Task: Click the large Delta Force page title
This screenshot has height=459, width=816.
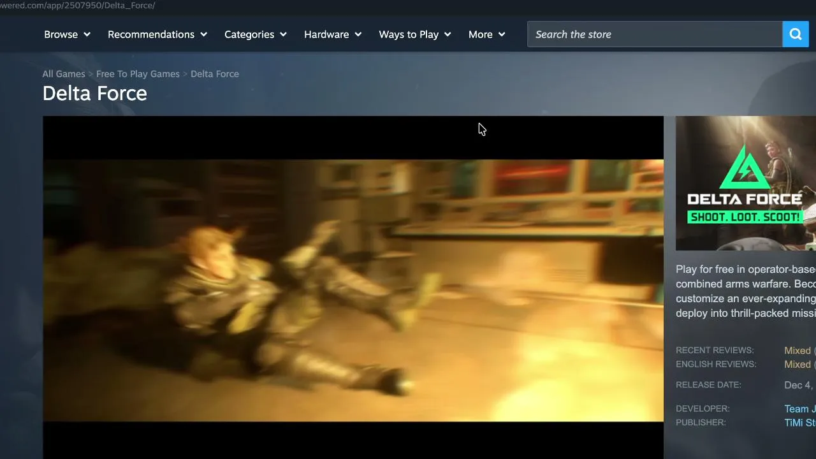Action: point(95,94)
